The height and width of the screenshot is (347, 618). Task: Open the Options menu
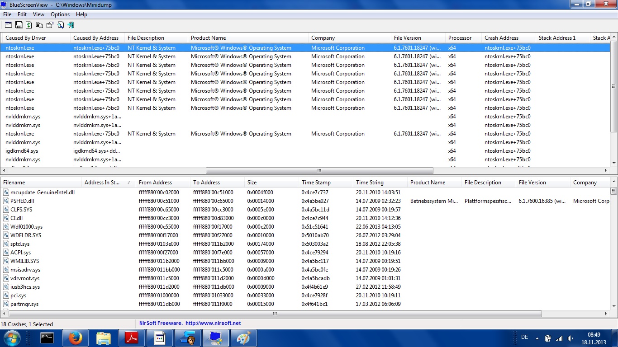pyautogui.click(x=60, y=14)
